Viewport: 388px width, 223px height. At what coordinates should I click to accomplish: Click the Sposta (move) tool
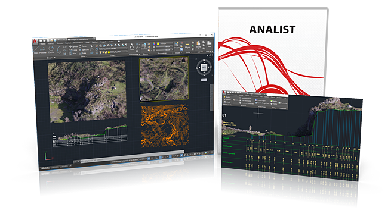point(73,46)
